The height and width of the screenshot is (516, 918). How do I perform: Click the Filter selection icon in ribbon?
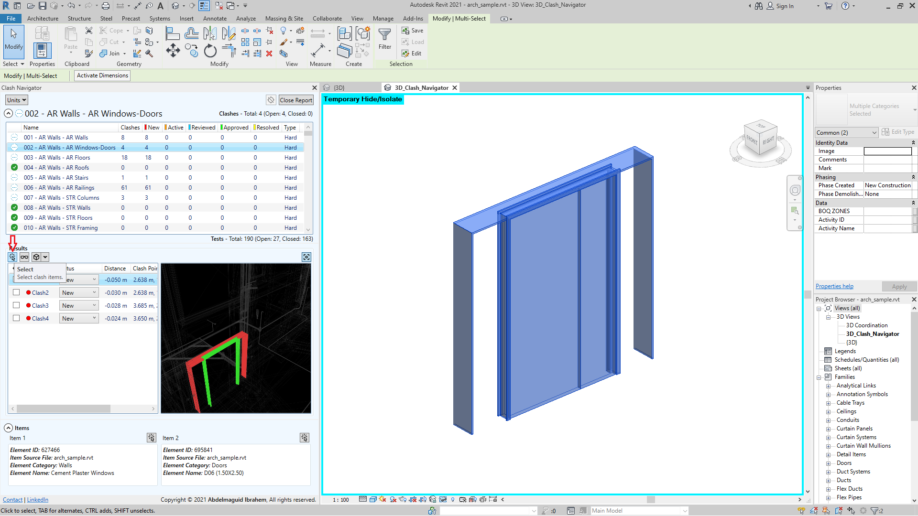(384, 38)
